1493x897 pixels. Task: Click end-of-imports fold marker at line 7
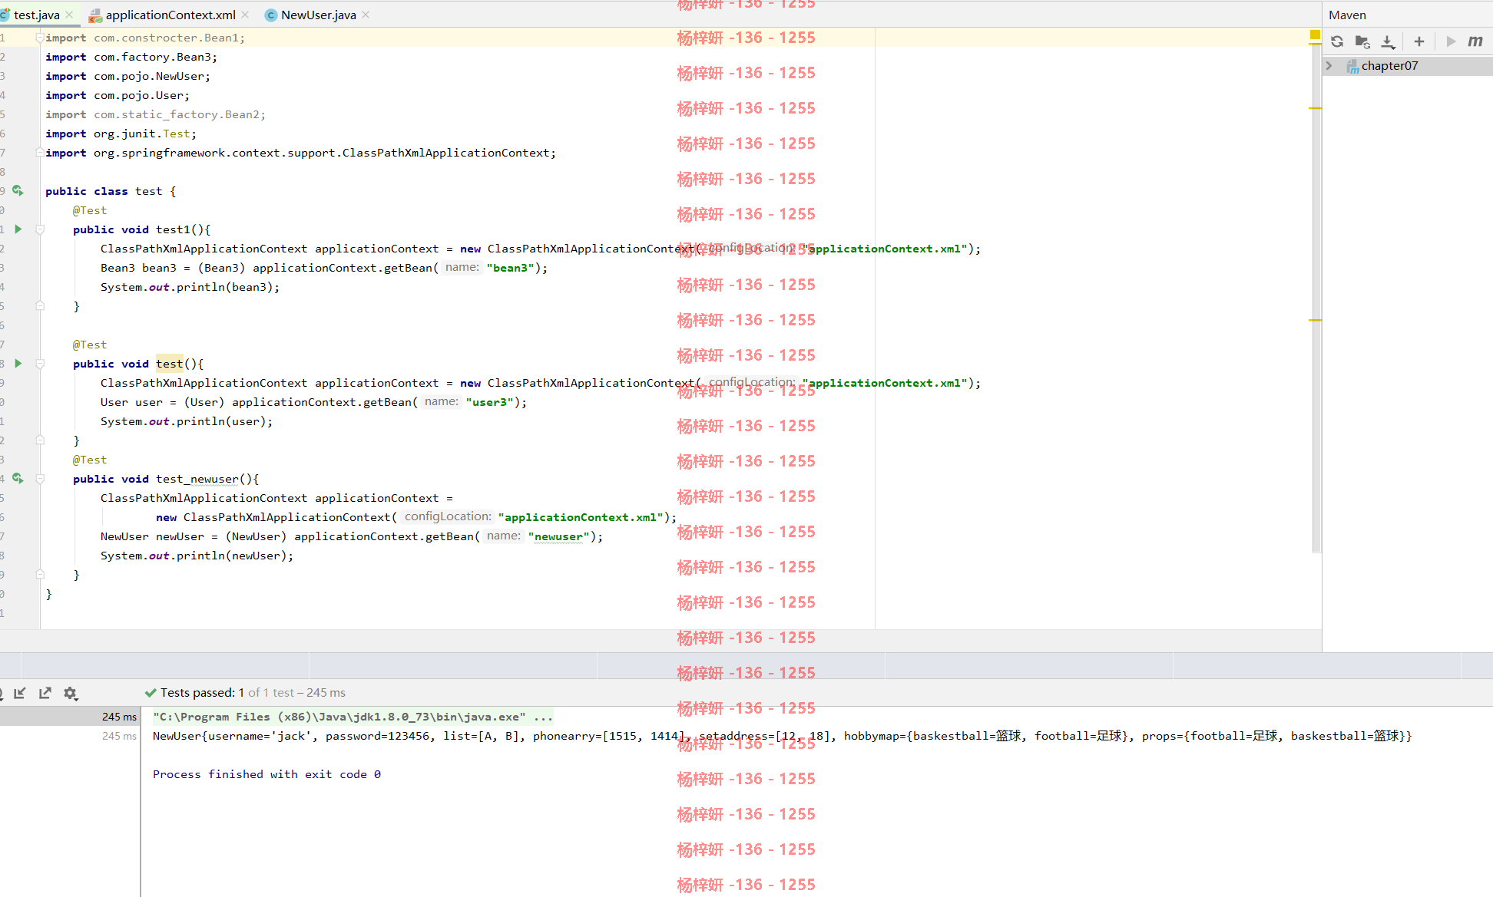(40, 153)
